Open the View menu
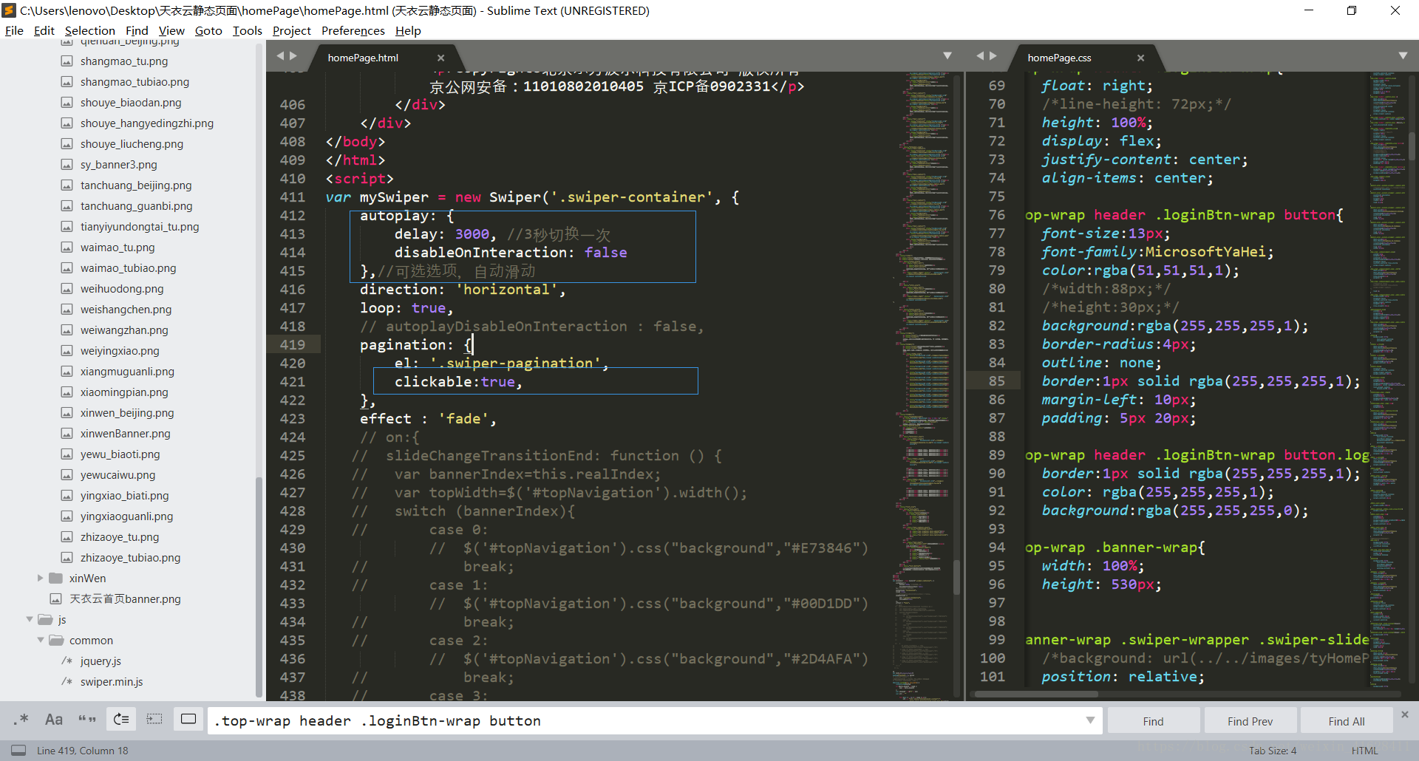 [x=171, y=30]
